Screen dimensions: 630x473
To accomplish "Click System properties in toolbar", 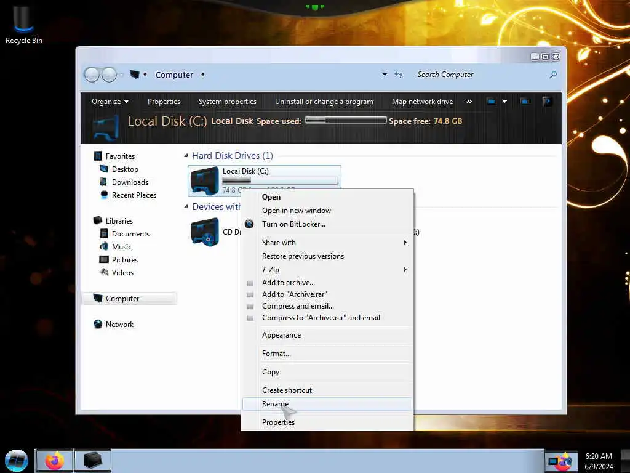I will [x=227, y=102].
